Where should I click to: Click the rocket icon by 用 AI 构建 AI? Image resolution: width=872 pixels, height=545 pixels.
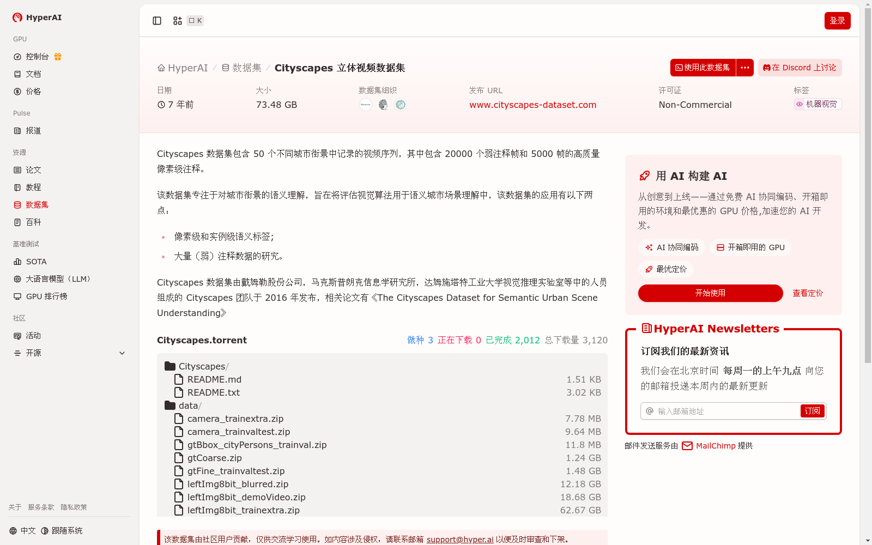[645, 175]
